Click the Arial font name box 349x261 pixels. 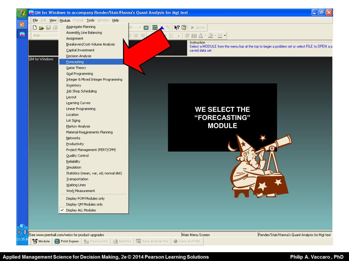45,35
